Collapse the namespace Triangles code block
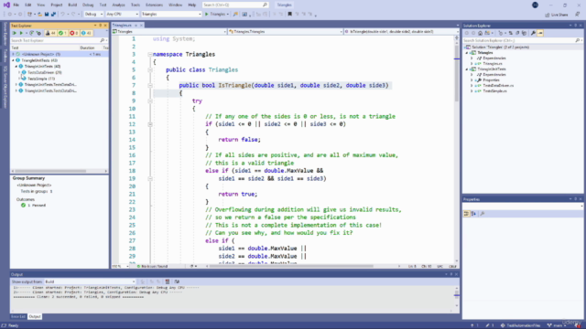This screenshot has width=586, height=329. point(150,55)
